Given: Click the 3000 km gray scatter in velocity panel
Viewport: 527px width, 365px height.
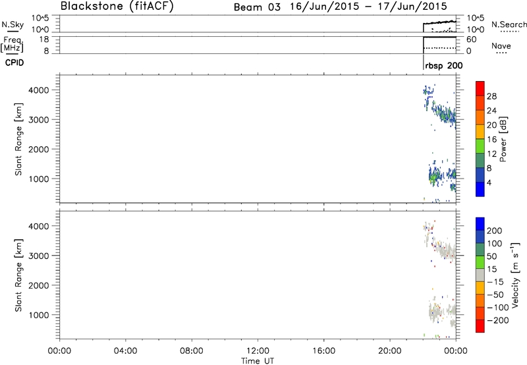Looking at the screenshot, I should coord(444,250).
